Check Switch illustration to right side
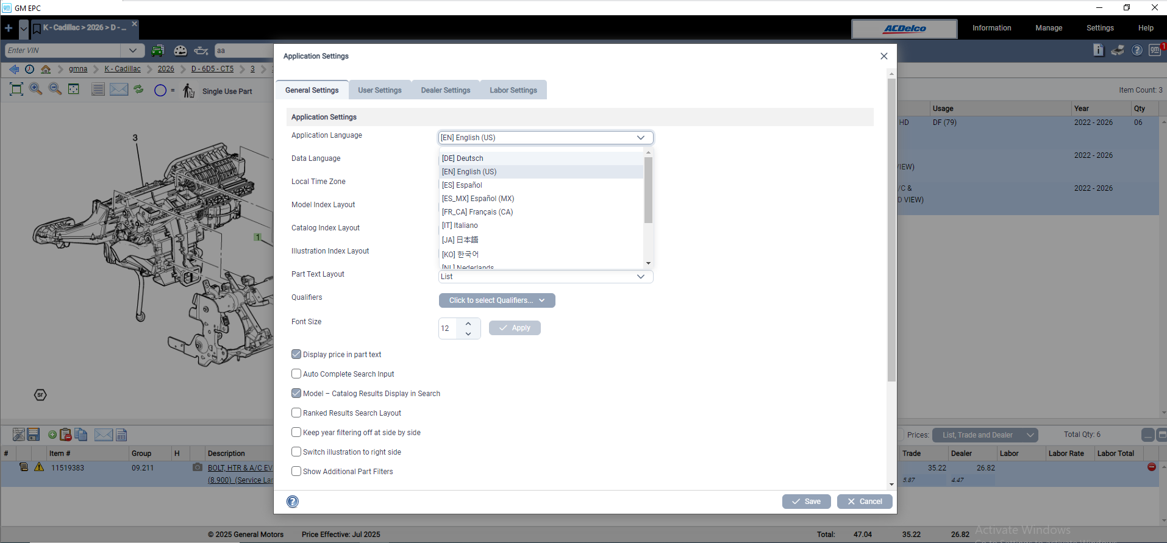1167x543 pixels. coord(296,452)
